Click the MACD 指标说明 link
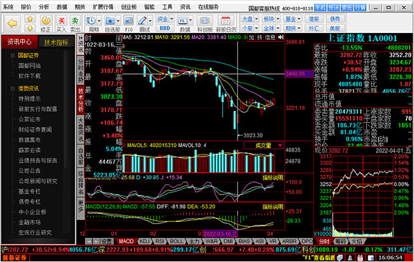414x262 pixels. pos(273,207)
